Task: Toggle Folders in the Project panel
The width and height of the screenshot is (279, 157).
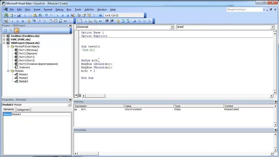Action: [17, 31]
